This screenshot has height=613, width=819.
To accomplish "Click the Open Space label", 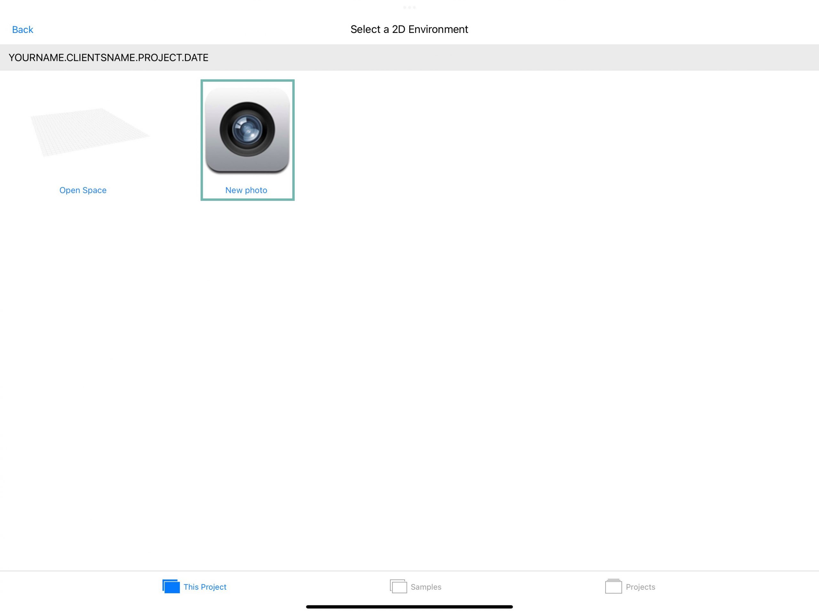I will [83, 190].
